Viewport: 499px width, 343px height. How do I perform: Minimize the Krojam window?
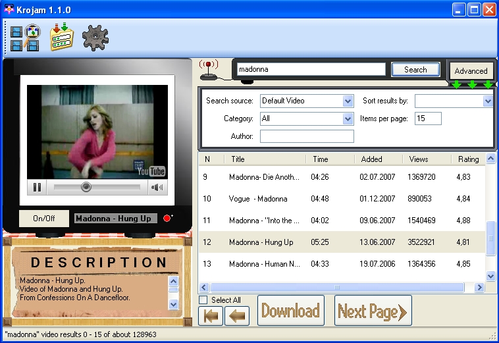point(458,9)
